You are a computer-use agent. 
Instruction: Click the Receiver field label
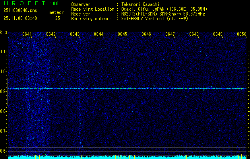click(81, 14)
